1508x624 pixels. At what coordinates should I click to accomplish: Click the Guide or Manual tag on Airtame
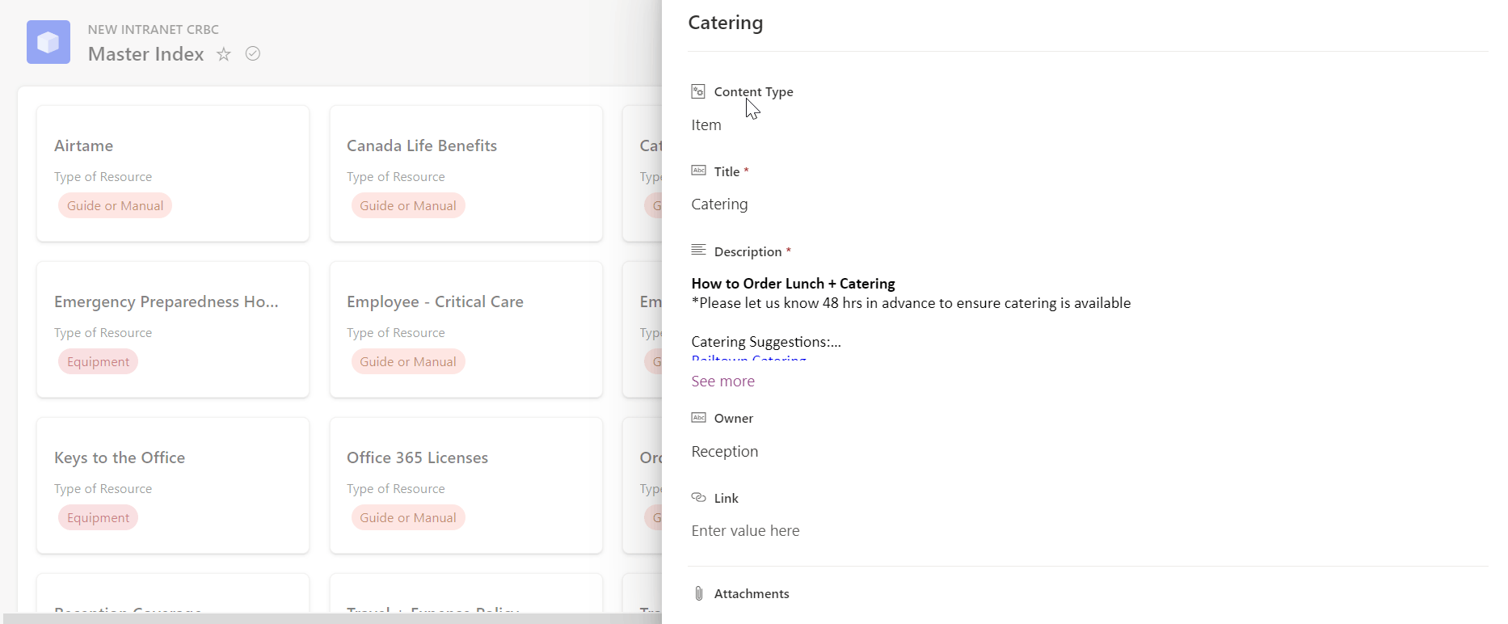click(x=115, y=206)
